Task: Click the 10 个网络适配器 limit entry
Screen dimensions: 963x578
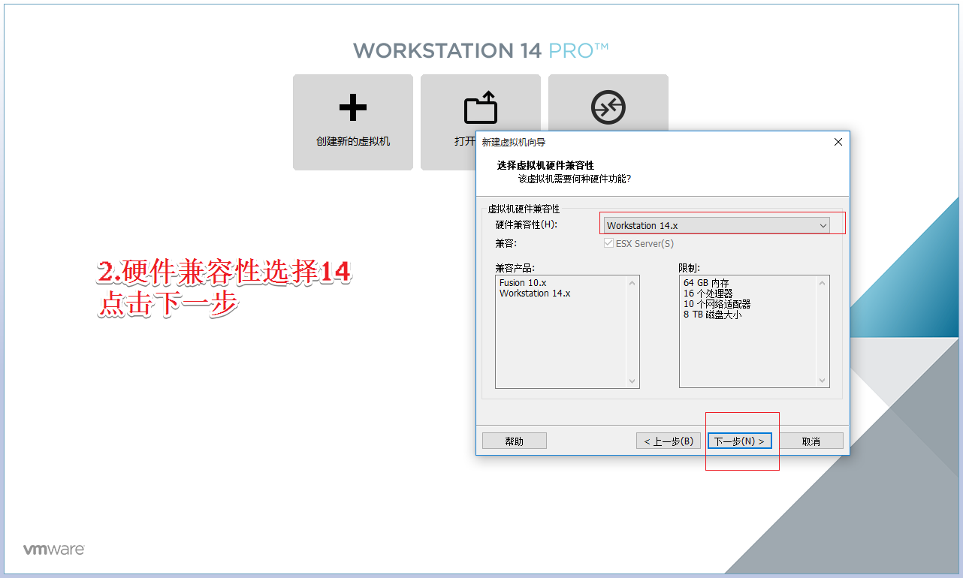Action: click(x=717, y=304)
